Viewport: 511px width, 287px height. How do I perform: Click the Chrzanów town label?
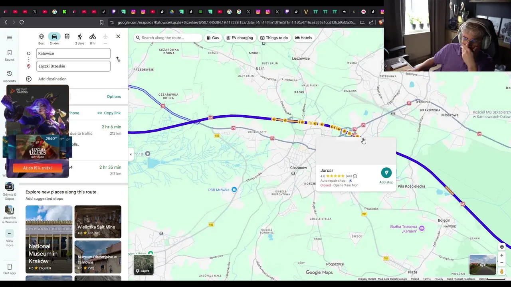(x=299, y=168)
